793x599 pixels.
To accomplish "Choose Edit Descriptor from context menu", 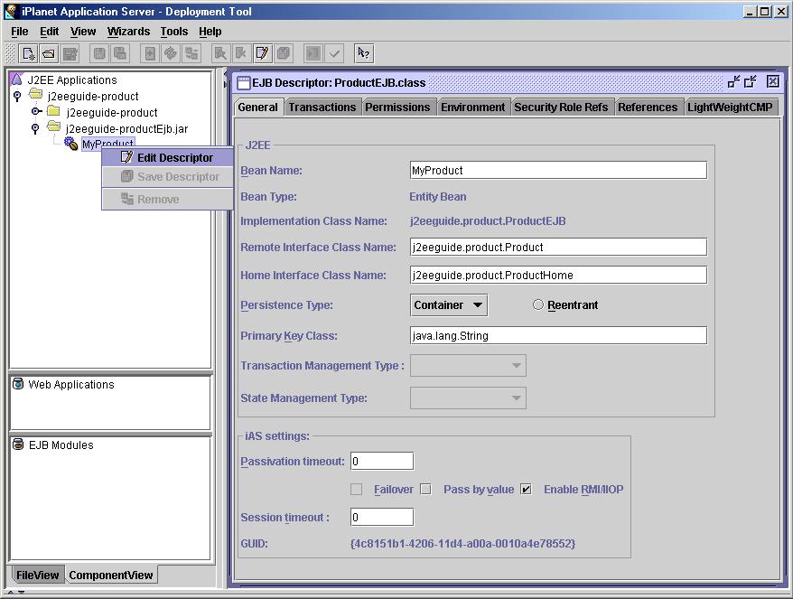I will [167, 157].
